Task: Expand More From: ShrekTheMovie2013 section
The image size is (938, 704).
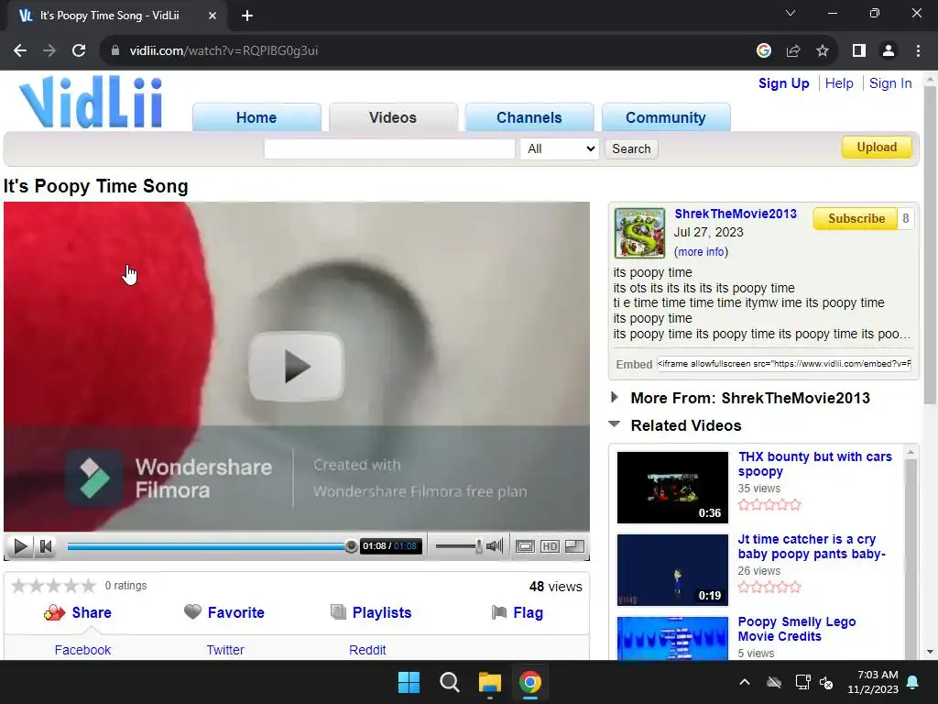Action: tap(615, 397)
